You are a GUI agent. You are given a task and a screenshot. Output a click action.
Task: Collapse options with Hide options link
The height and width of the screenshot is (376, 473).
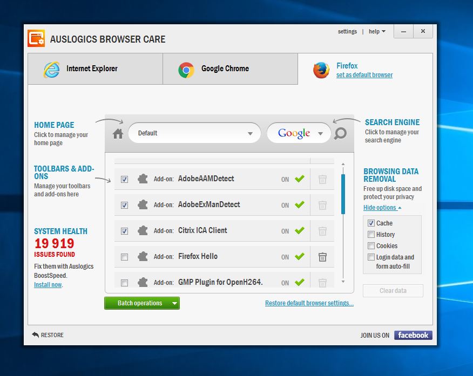tap(382, 208)
